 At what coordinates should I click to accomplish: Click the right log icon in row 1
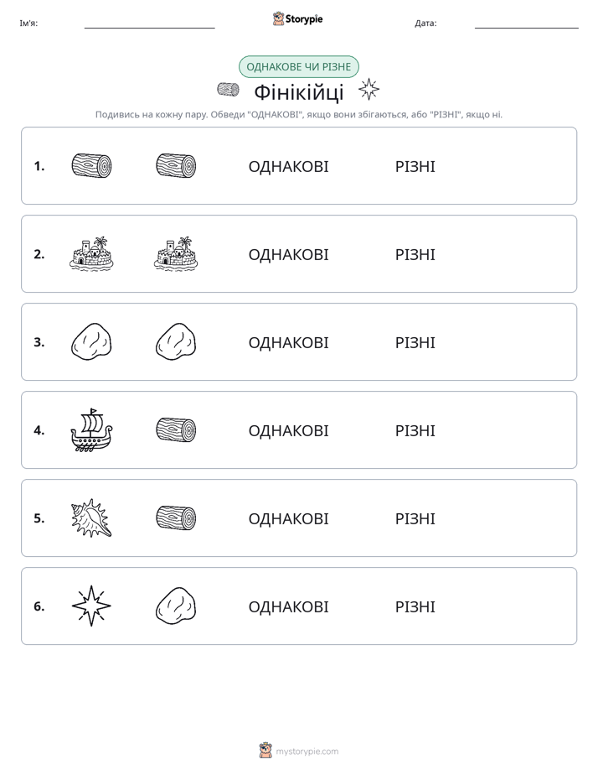[x=176, y=165]
